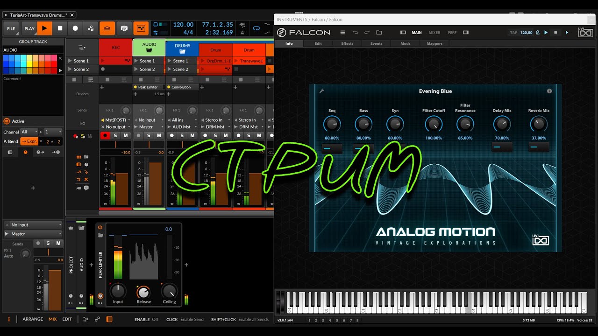Open the AUD Mst output dropdown
Viewport: 598px width, 336px height.
[x=182, y=127]
